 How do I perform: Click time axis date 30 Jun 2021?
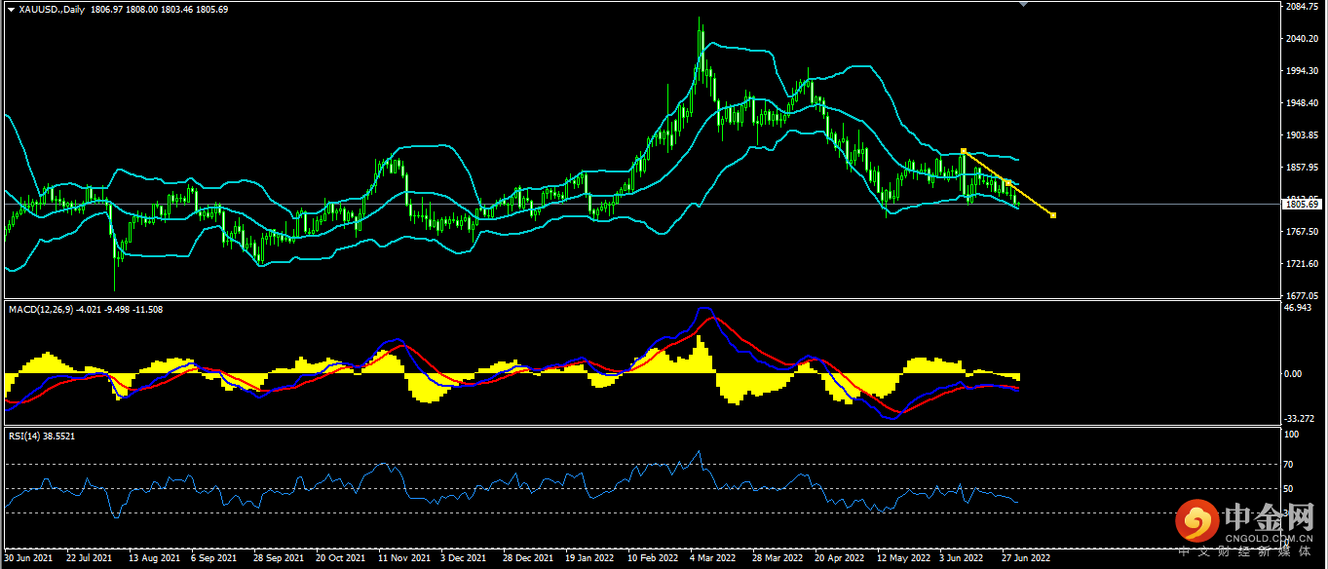[28, 559]
